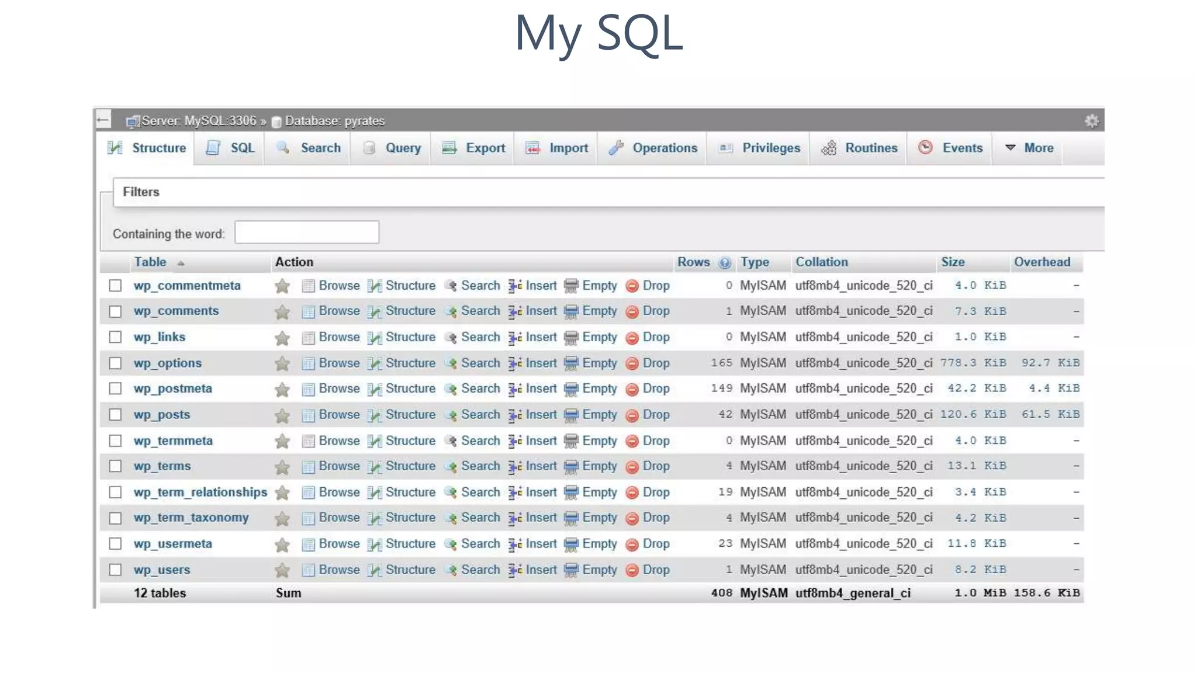
Task: Sort by the Size column header
Action: point(953,262)
